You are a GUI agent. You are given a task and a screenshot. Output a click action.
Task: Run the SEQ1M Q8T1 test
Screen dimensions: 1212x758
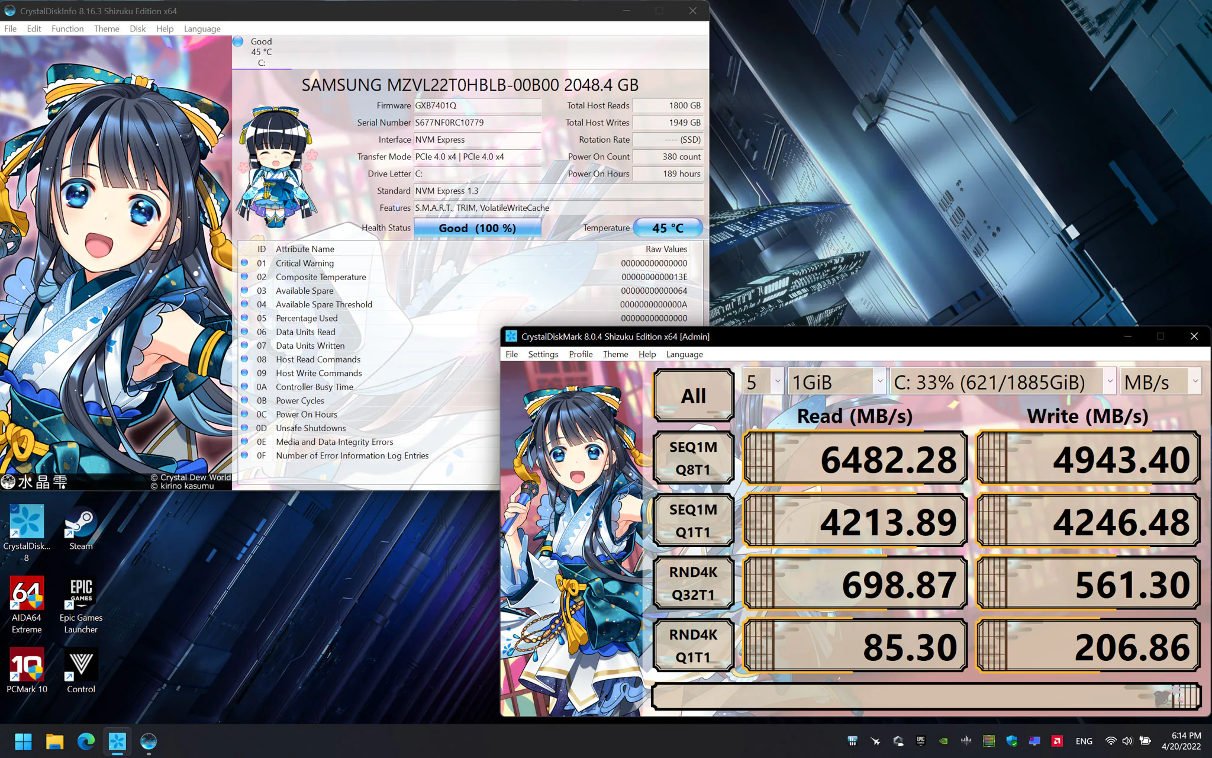(x=694, y=458)
